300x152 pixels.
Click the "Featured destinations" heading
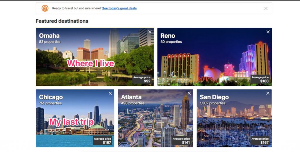point(62,21)
